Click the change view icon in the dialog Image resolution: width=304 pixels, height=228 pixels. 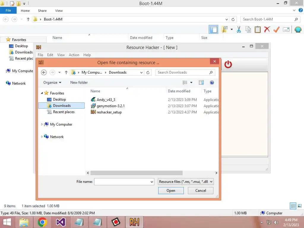pyautogui.click(x=185, y=83)
